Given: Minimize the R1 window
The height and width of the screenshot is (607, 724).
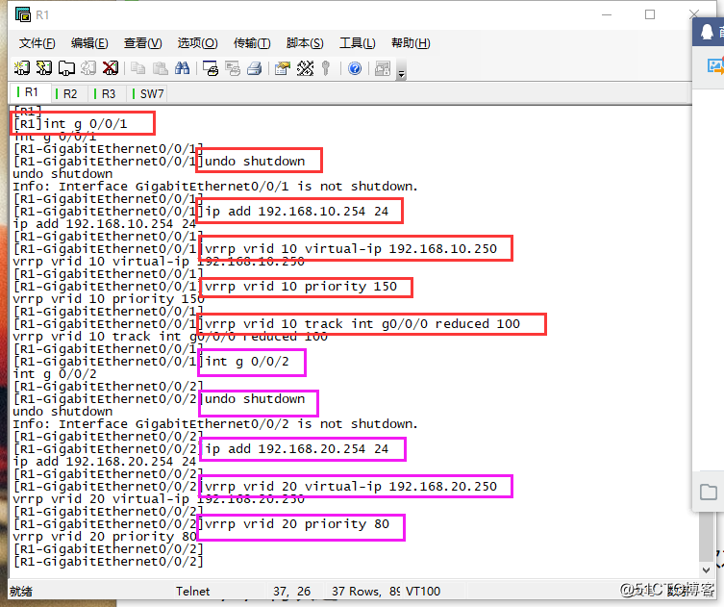Looking at the screenshot, I should click(607, 14).
